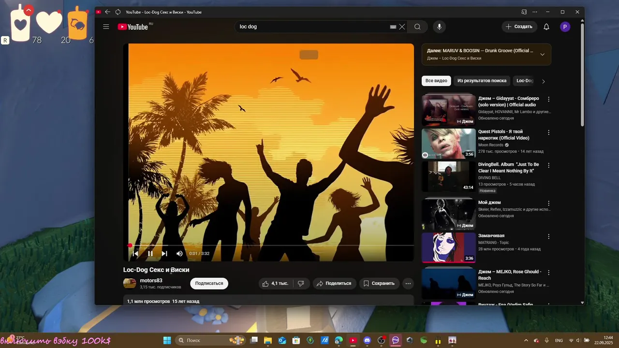This screenshot has height=348, width=619.
Task: Open Microsoft Store from the taskbar
Action: pos(296,340)
